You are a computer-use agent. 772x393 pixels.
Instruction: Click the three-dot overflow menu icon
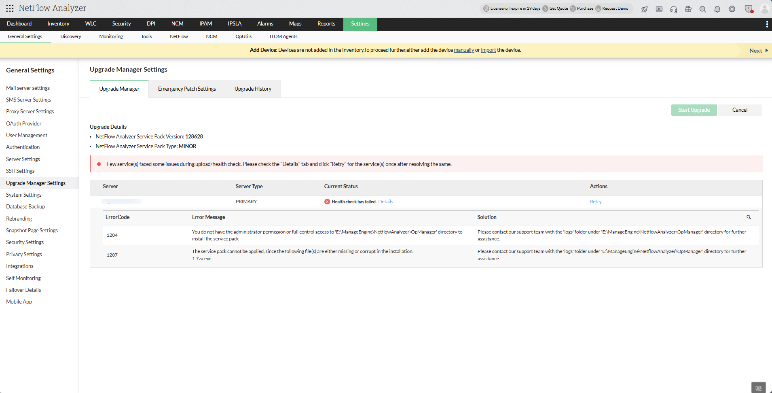(x=767, y=24)
